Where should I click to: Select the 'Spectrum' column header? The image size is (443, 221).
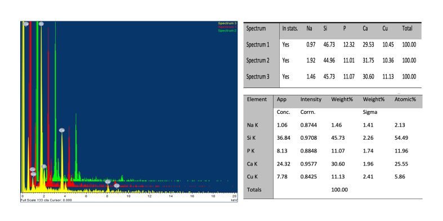[256, 29]
